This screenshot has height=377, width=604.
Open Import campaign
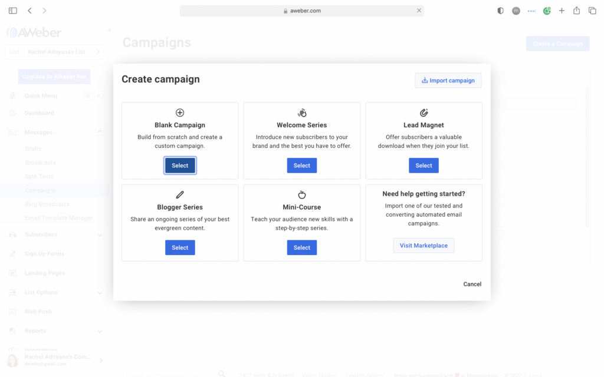point(448,80)
